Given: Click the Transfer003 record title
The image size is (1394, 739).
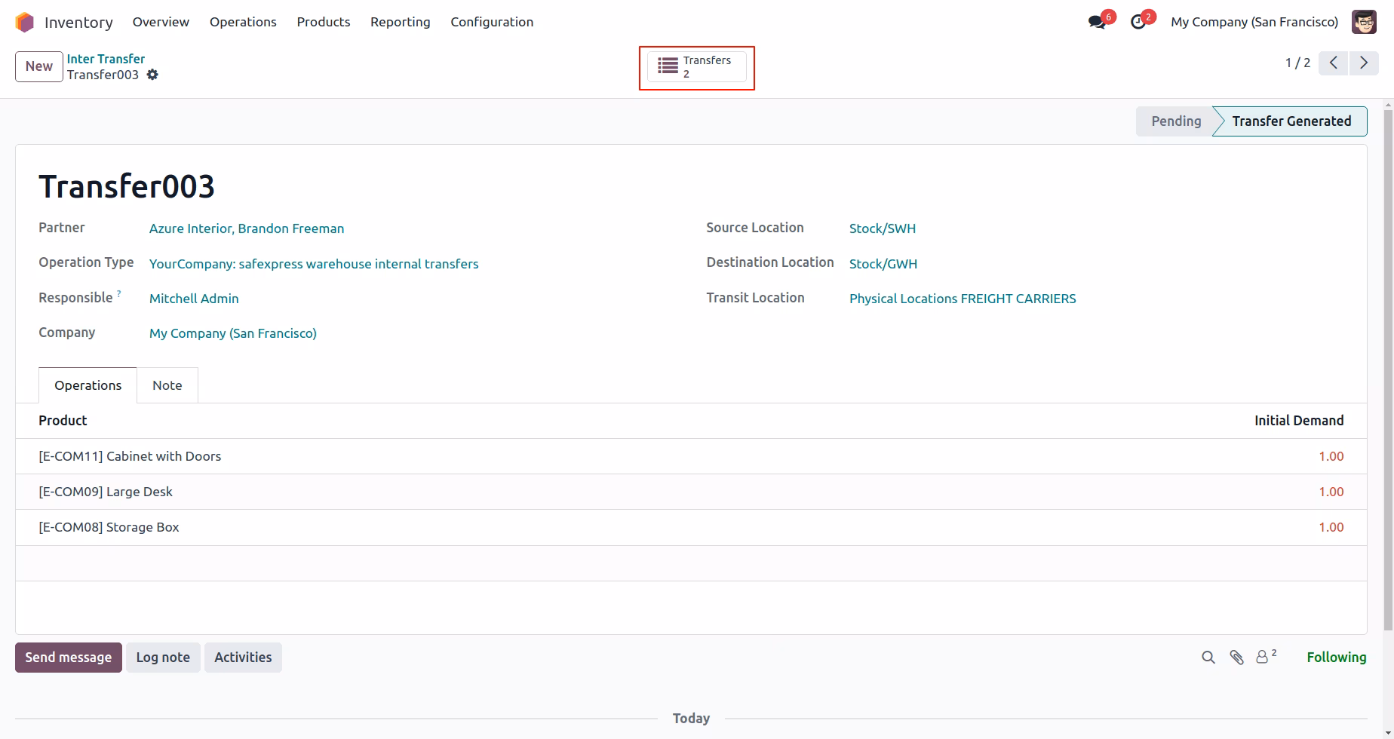Looking at the screenshot, I should click(127, 186).
